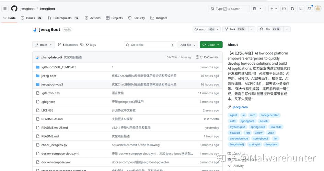The width and height of the screenshot is (324, 171).
Task: Open Copilot chat icon in header
Action: [255, 9]
